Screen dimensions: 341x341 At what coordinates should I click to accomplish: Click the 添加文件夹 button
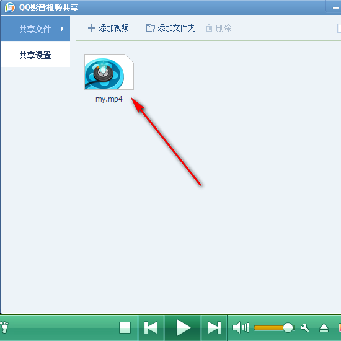pyautogui.click(x=170, y=28)
